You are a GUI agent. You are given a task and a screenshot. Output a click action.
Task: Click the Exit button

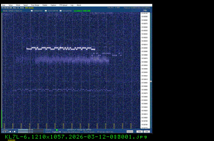pyautogui.click(x=147, y=132)
